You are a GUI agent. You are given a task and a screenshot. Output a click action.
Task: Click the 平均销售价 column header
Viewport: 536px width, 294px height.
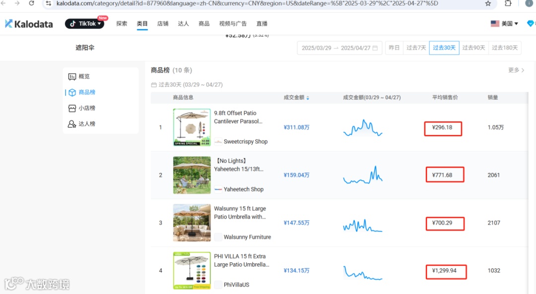pyautogui.click(x=445, y=97)
